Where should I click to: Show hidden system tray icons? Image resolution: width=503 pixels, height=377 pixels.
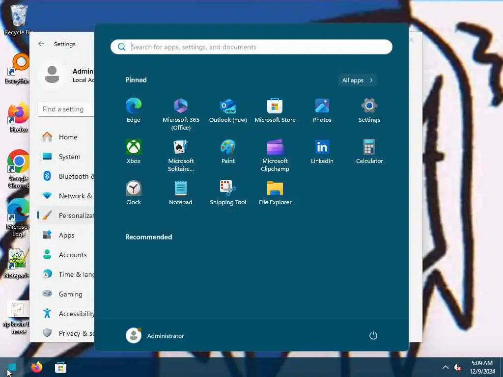(445, 367)
